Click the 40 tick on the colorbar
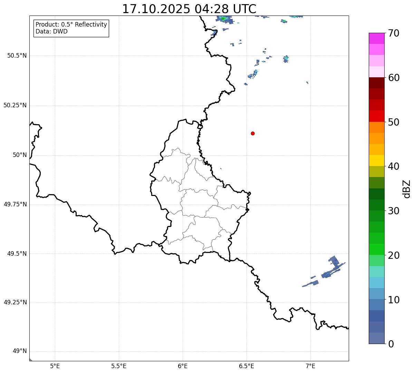The width and height of the screenshot is (415, 373). click(394, 166)
